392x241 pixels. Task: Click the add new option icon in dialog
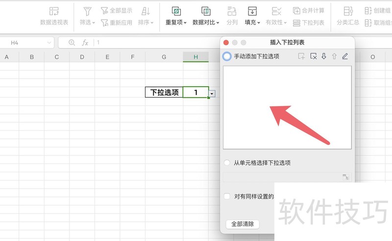tap(301, 56)
